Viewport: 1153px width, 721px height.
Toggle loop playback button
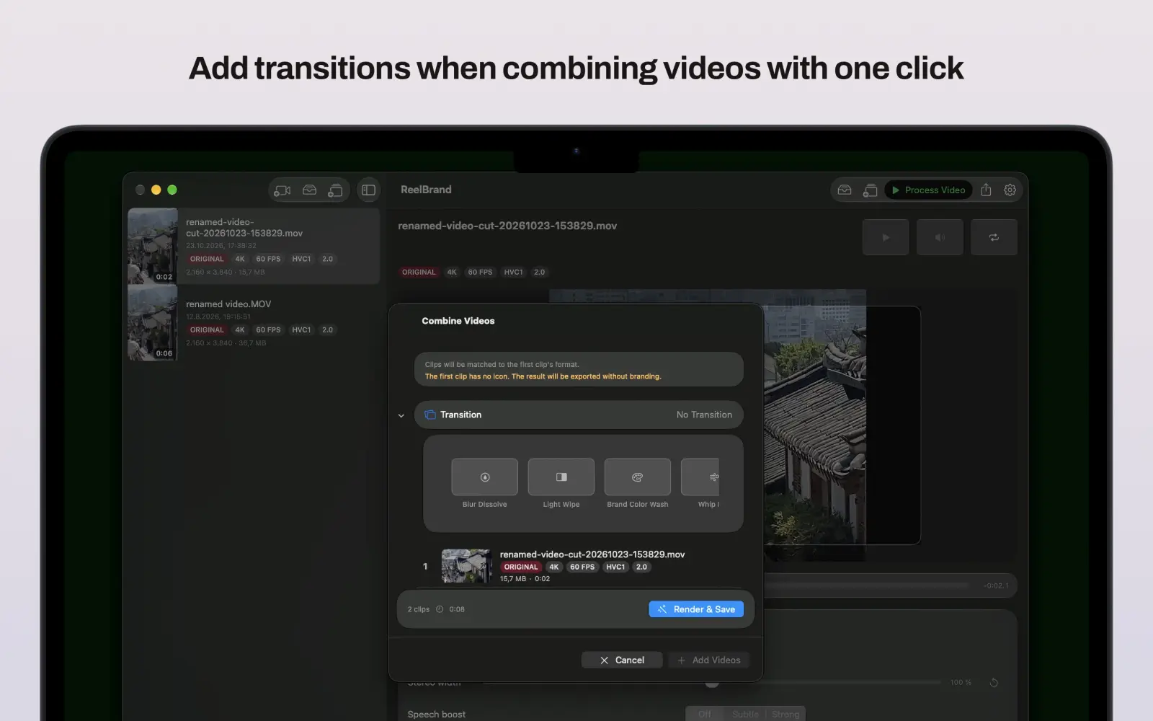pos(994,237)
